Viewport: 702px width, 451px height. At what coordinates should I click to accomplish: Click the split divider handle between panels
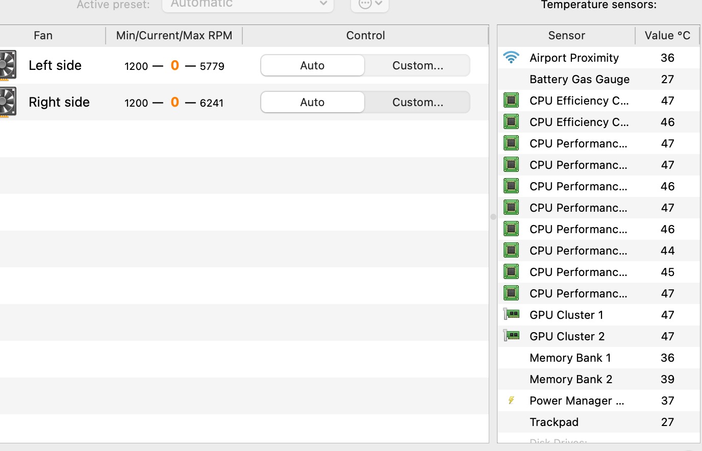[x=493, y=217]
